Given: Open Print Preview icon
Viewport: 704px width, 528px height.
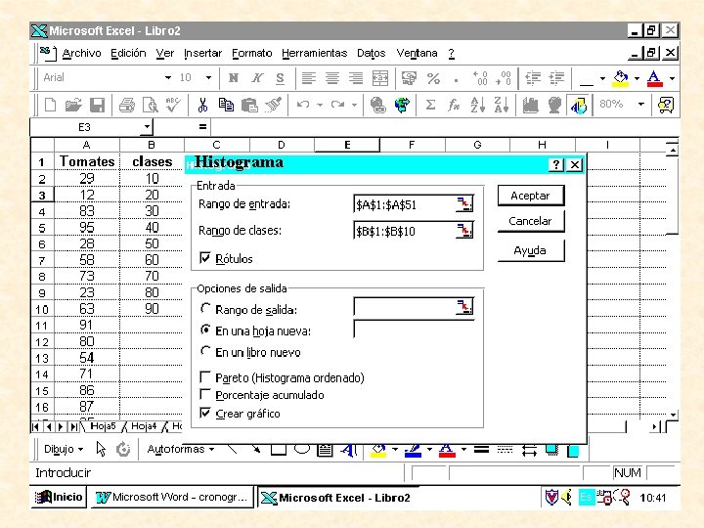Looking at the screenshot, I should click(150, 105).
